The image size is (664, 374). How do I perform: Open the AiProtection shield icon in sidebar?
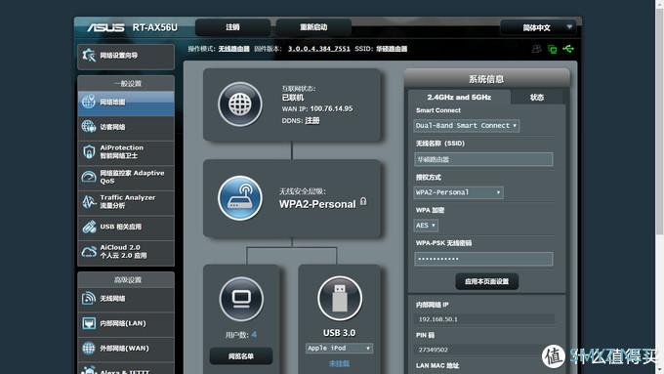(89, 151)
